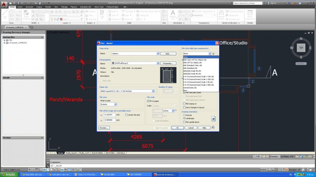The width and height of the screenshot is (316, 177).
Task: Collapse the Backup files panel
Action: tap(42, 37)
